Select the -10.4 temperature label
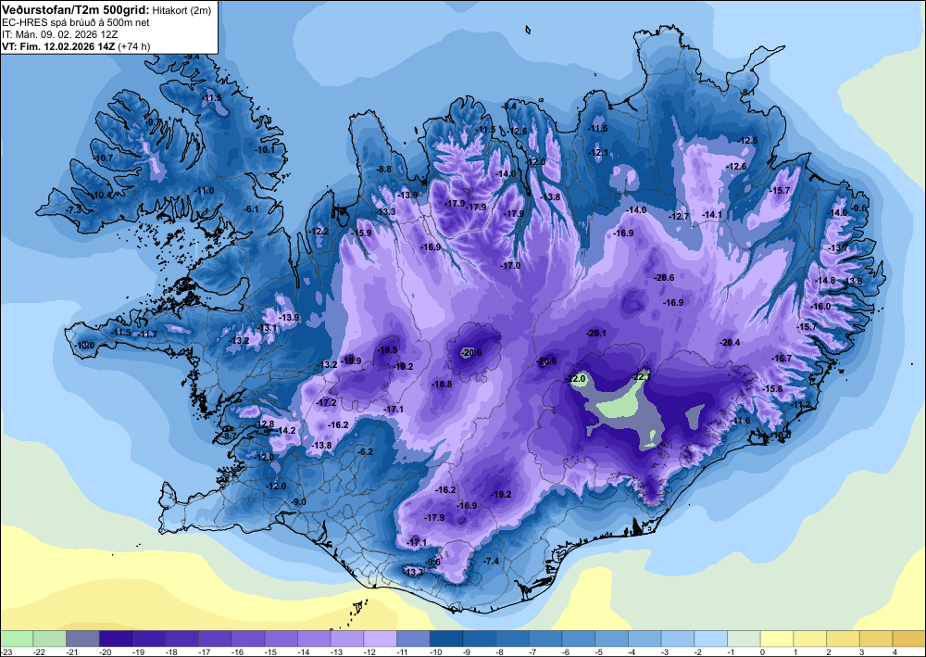This screenshot has width=926, height=657. pos(102,196)
